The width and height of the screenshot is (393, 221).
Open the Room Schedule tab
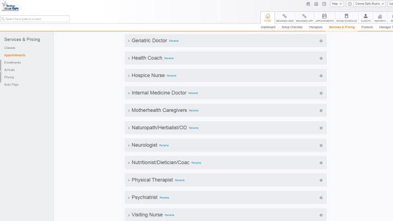[346, 18]
